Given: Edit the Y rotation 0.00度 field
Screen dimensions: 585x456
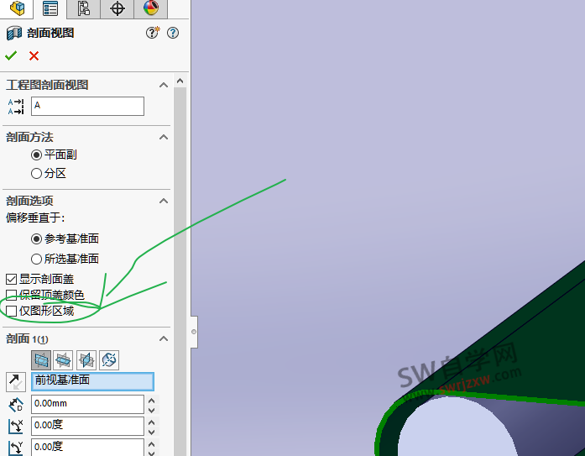Looking at the screenshot, I should tap(87, 448).
